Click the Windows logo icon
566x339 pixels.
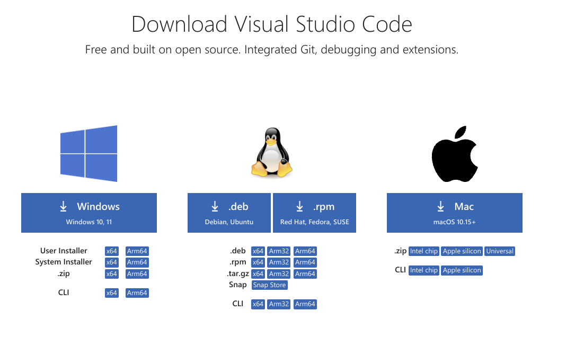coord(89,153)
